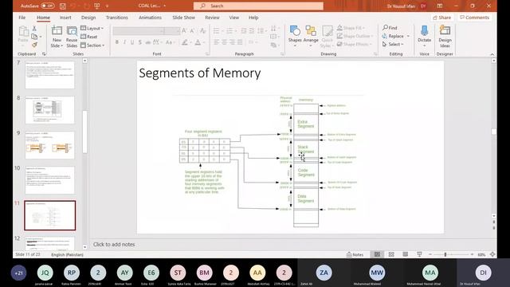This screenshot has width=510, height=287.
Task: Open Design Ideas pane
Action: 445,36
